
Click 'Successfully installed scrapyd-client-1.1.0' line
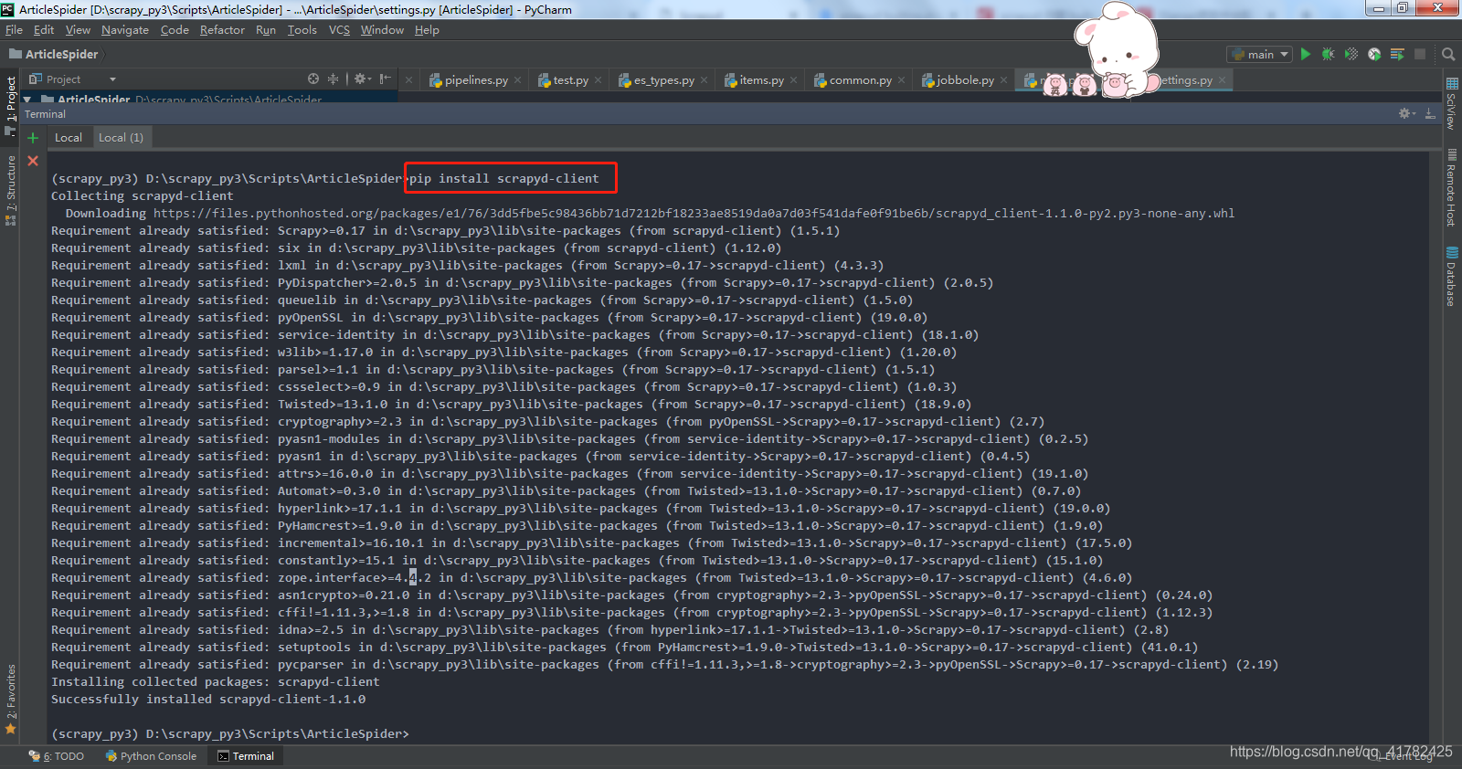[x=208, y=700]
